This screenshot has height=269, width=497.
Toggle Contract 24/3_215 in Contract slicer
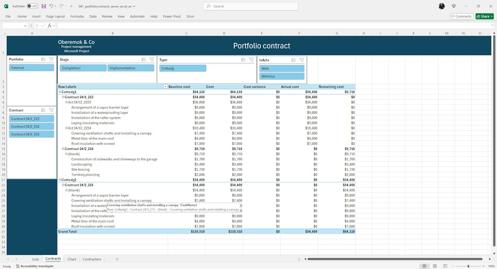31,134
